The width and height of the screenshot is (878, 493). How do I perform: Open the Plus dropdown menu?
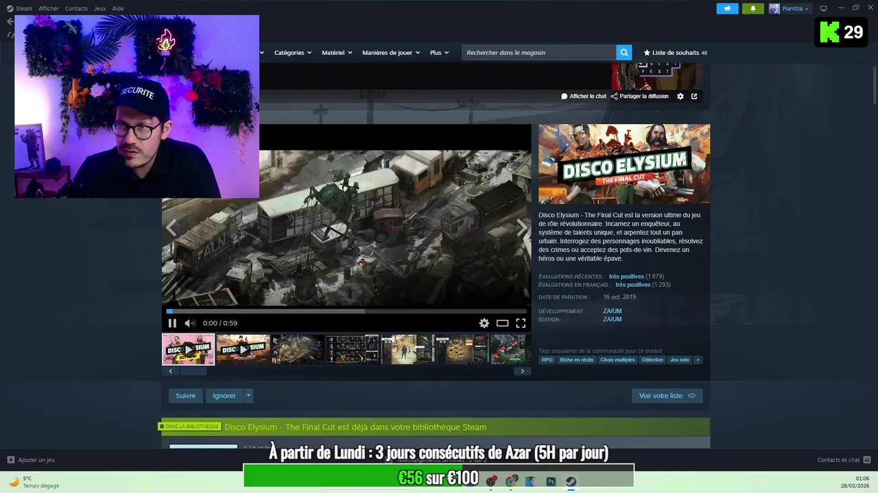(x=439, y=53)
